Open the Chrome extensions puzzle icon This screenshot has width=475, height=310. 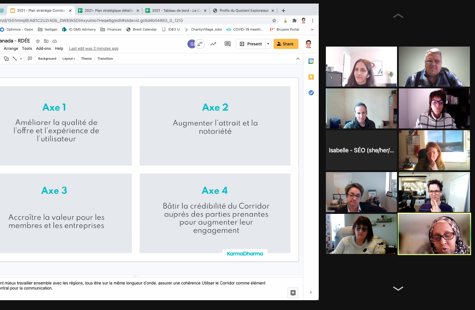click(294, 20)
